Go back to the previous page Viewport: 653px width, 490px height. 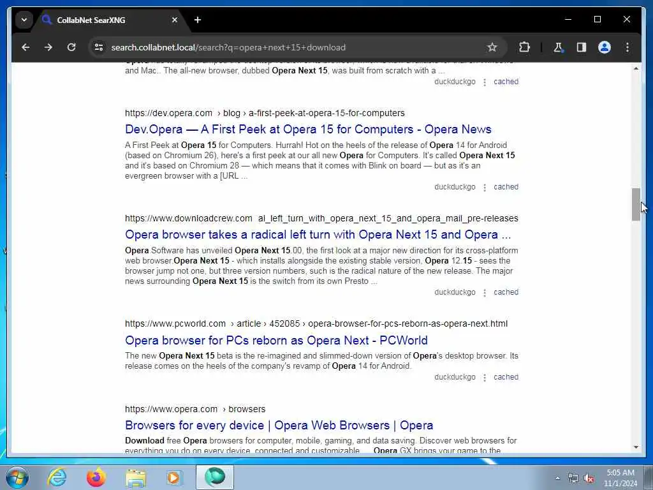click(x=26, y=47)
